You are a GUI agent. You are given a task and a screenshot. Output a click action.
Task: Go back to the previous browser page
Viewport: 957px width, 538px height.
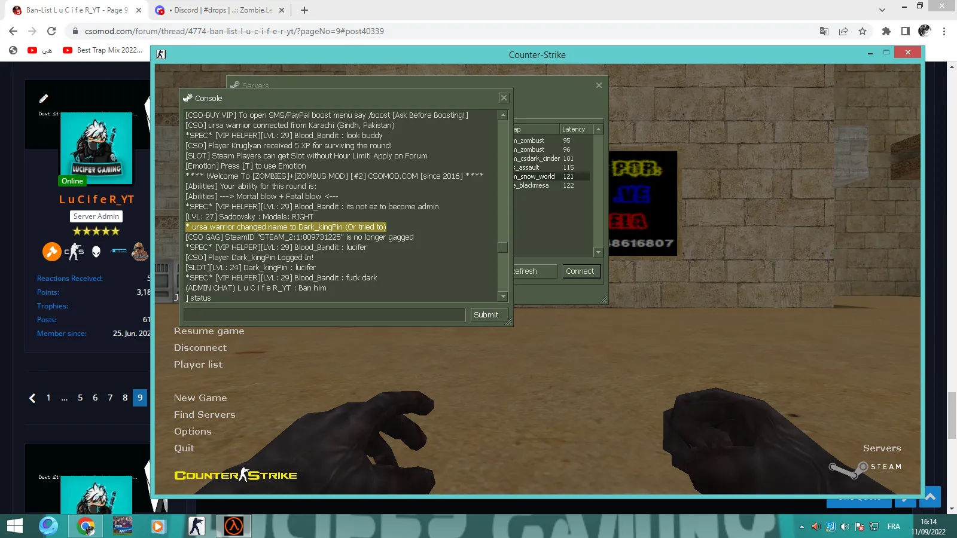pyautogui.click(x=13, y=31)
